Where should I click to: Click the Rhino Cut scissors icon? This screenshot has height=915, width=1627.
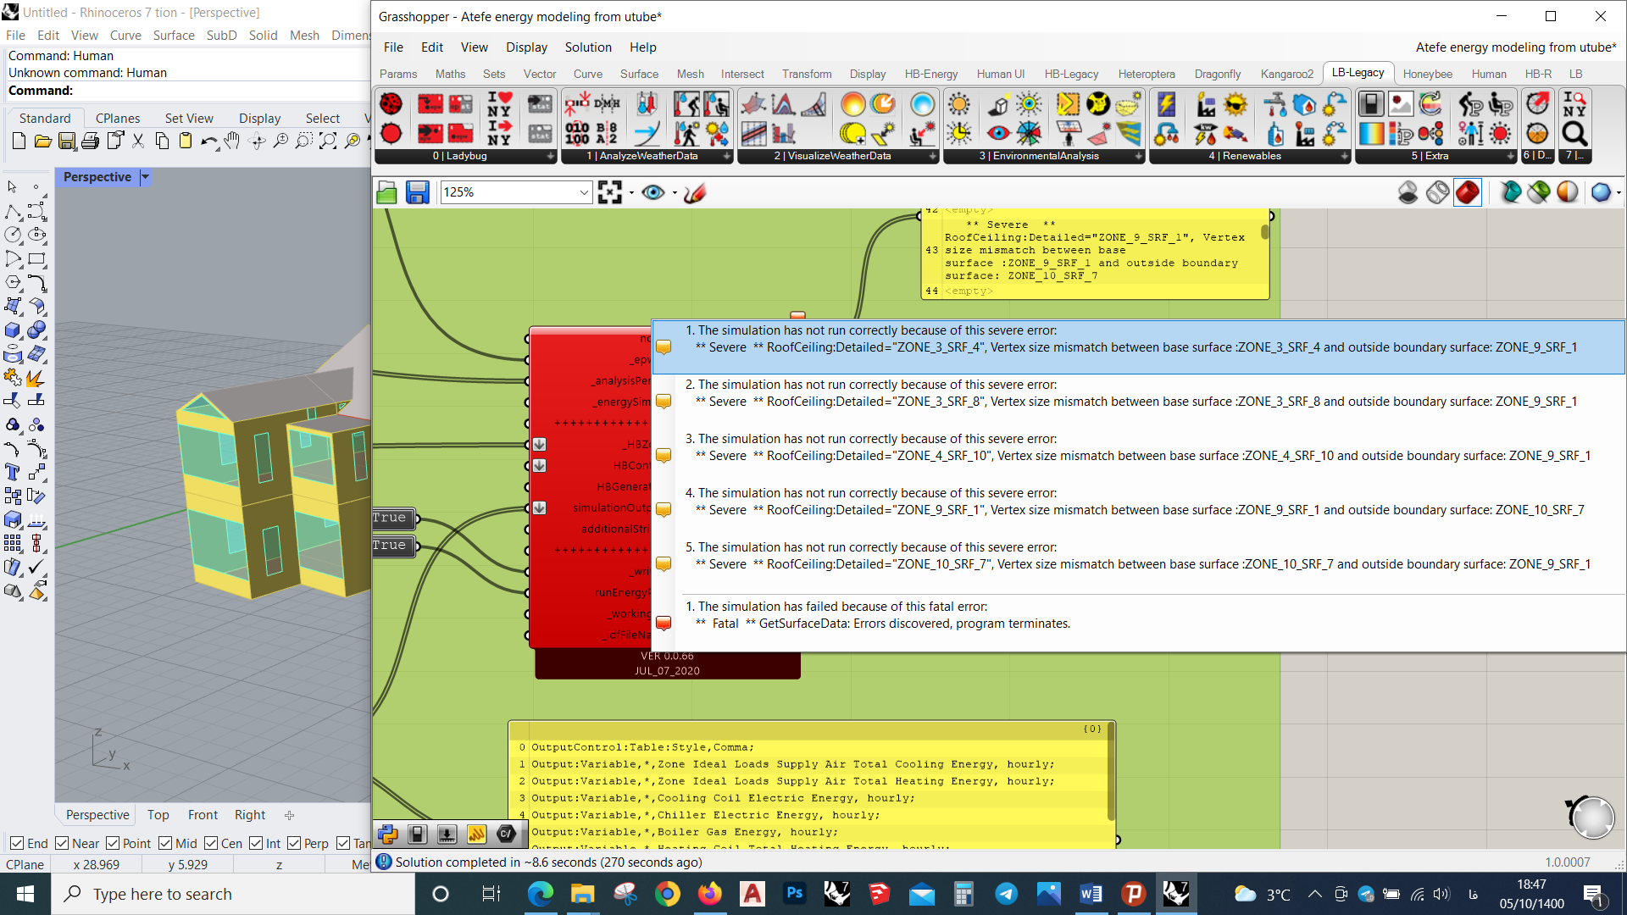[x=138, y=141]
